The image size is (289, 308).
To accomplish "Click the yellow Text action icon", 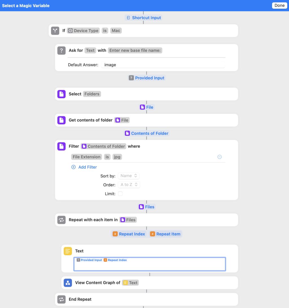I will pyautogui.click(x=68, y=251).
